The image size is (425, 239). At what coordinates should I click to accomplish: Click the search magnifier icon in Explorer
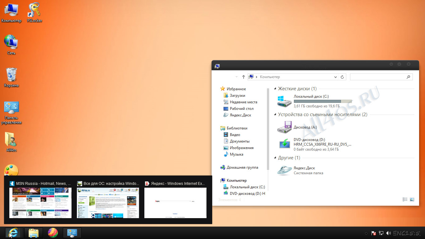pyautogui.click(x=409, y=77)
